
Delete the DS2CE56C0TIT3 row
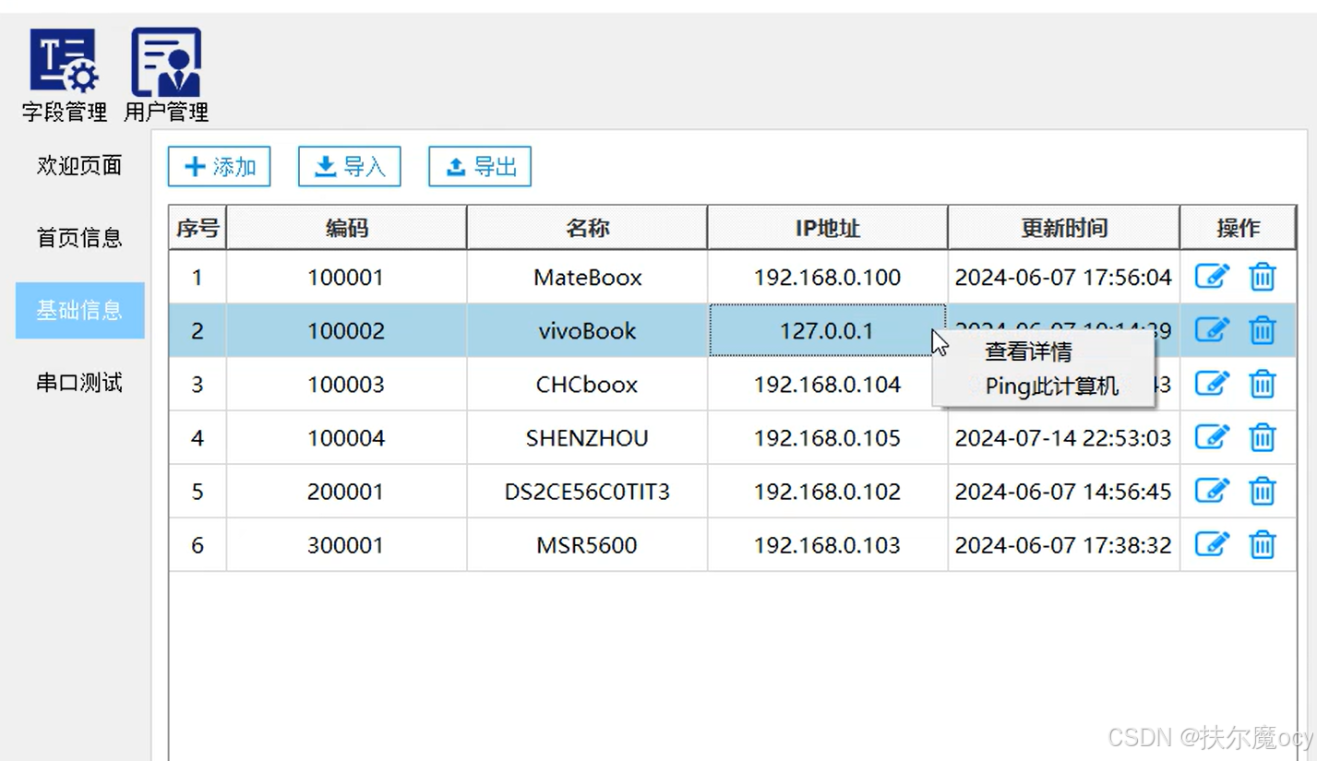(x=1262, y=491)
